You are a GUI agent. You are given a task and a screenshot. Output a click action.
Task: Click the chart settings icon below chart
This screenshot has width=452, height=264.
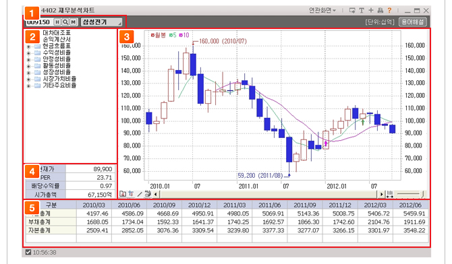click(x=123, y=194)
